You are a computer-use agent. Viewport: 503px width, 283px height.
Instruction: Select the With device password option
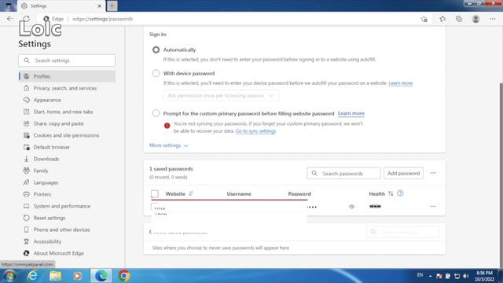click(x=156, y=73)
